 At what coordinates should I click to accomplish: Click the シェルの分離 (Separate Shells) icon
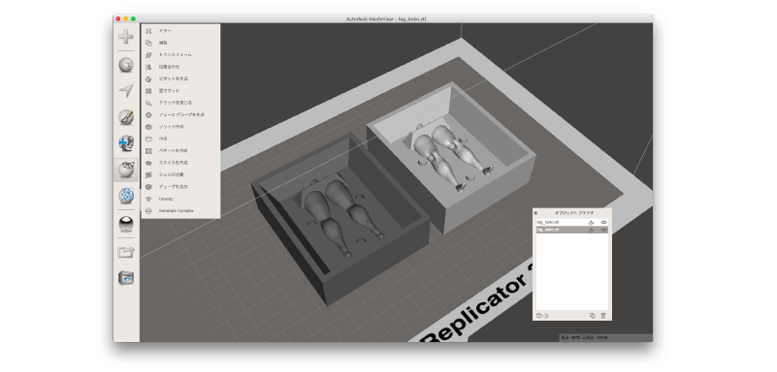coord(148,174)
